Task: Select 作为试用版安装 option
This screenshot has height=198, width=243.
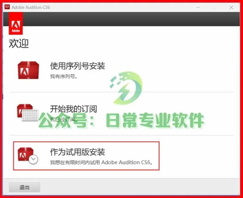Action: coord(78,152)
